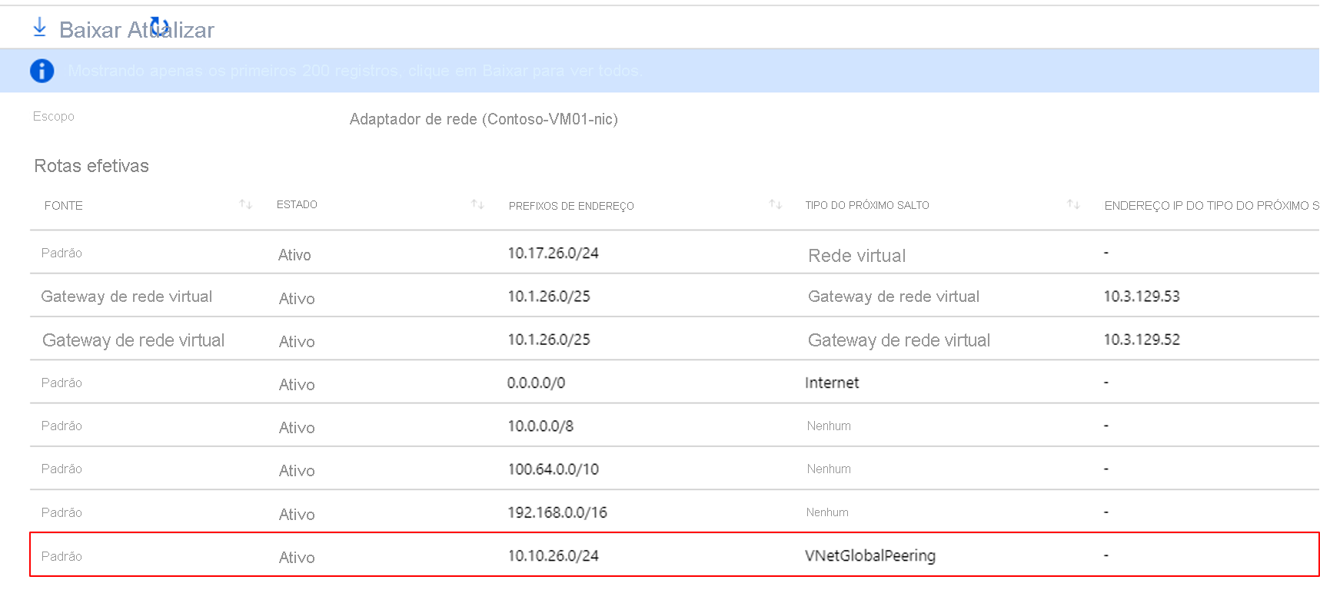Viewport: 1320px width, 603px height.
Task: Select the Adaptador de rede (Contoso-VM01-nic) scope value
Action: pyautogui.click(x=484, y=119)
